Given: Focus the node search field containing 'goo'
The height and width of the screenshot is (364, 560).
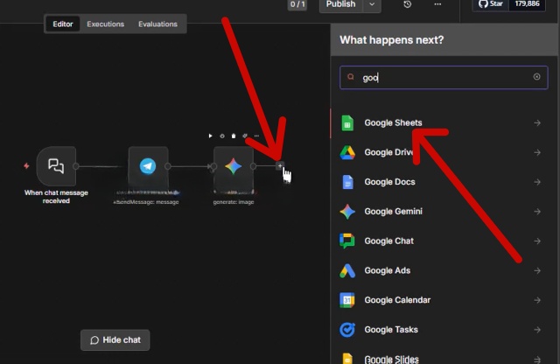Looking at the screenshot, I should (444, 77).
